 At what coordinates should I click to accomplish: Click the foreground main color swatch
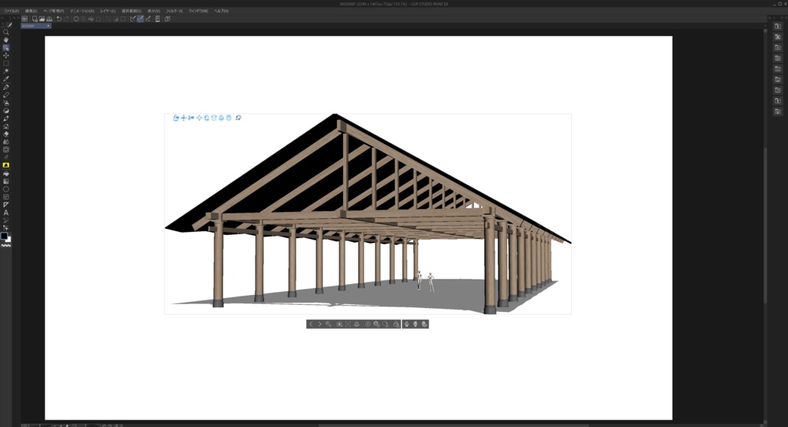point(4,236)
